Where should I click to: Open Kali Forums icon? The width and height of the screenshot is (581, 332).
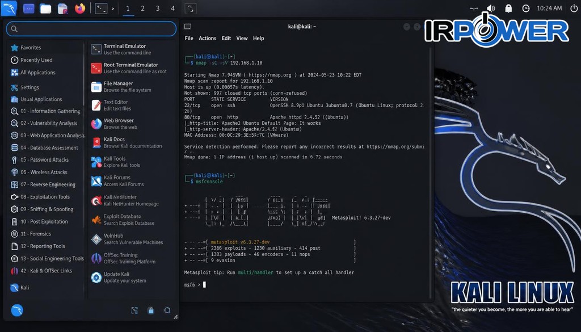point(96,181)
